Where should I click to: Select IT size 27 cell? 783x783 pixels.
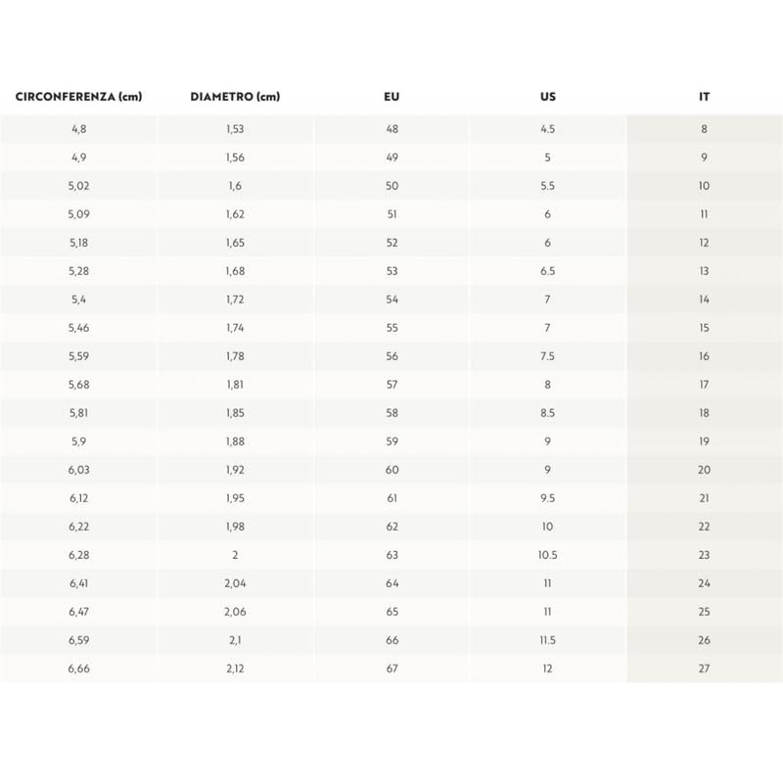[x=705, y=668]
